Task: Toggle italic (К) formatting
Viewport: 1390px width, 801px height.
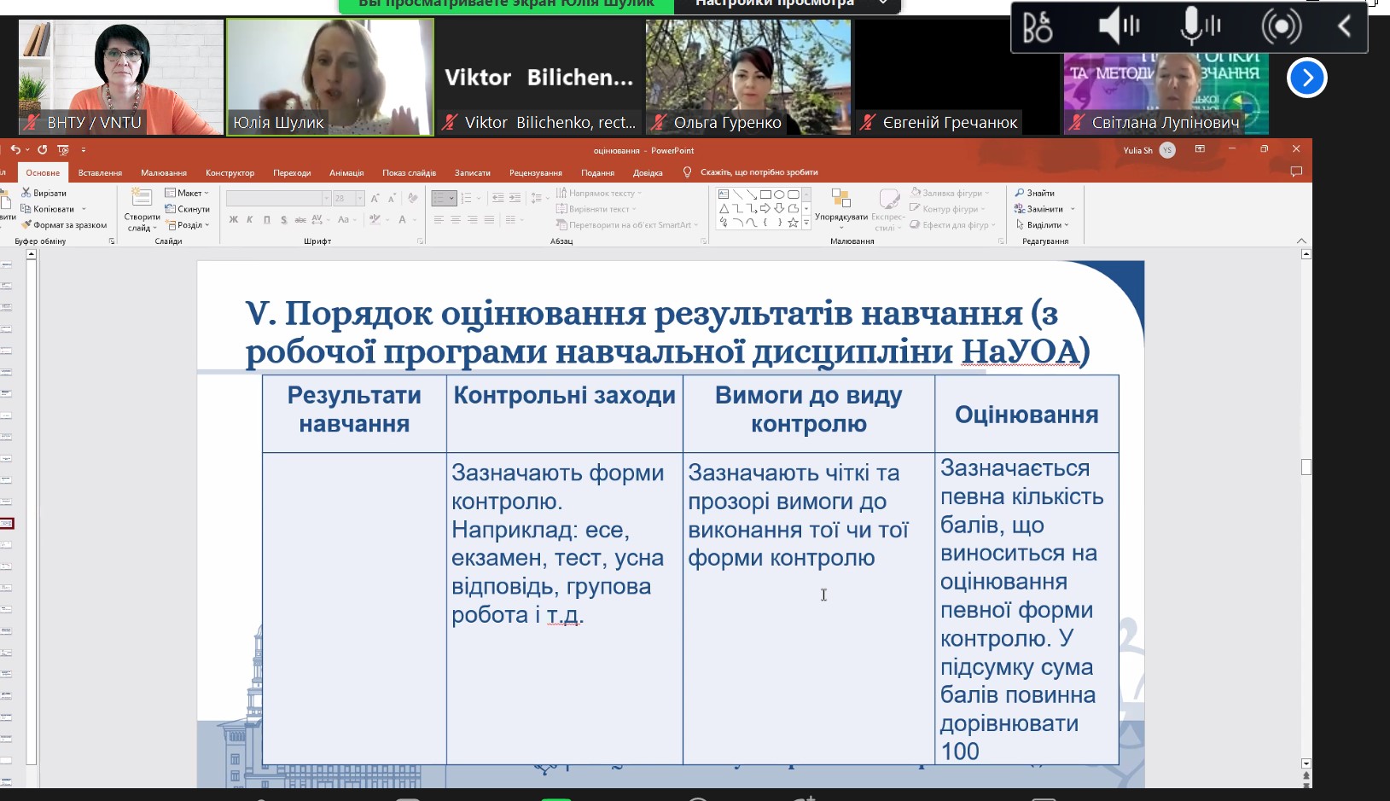Action: click(x=250, y=220)
